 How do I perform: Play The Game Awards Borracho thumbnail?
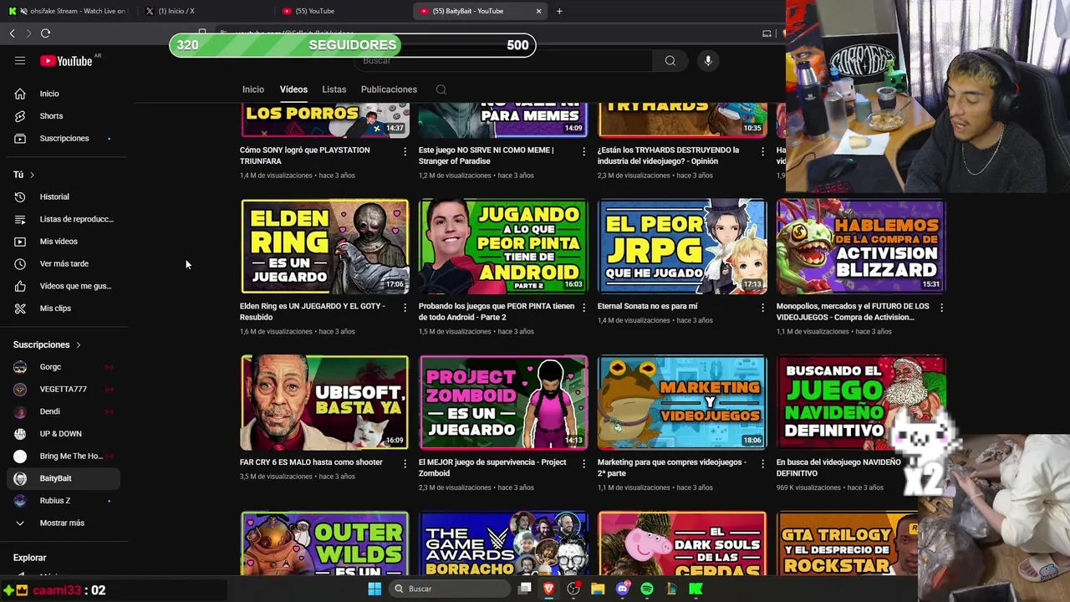(503, 543)
